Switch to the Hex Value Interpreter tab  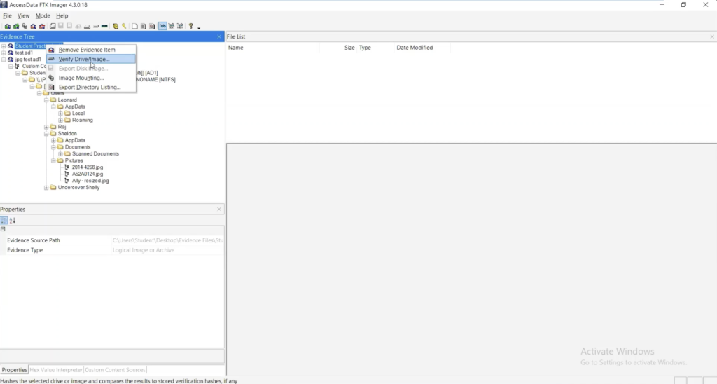[x=56, y=370]
